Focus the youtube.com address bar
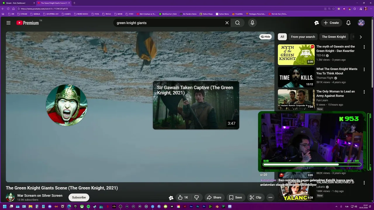 (x=169, y=9)
